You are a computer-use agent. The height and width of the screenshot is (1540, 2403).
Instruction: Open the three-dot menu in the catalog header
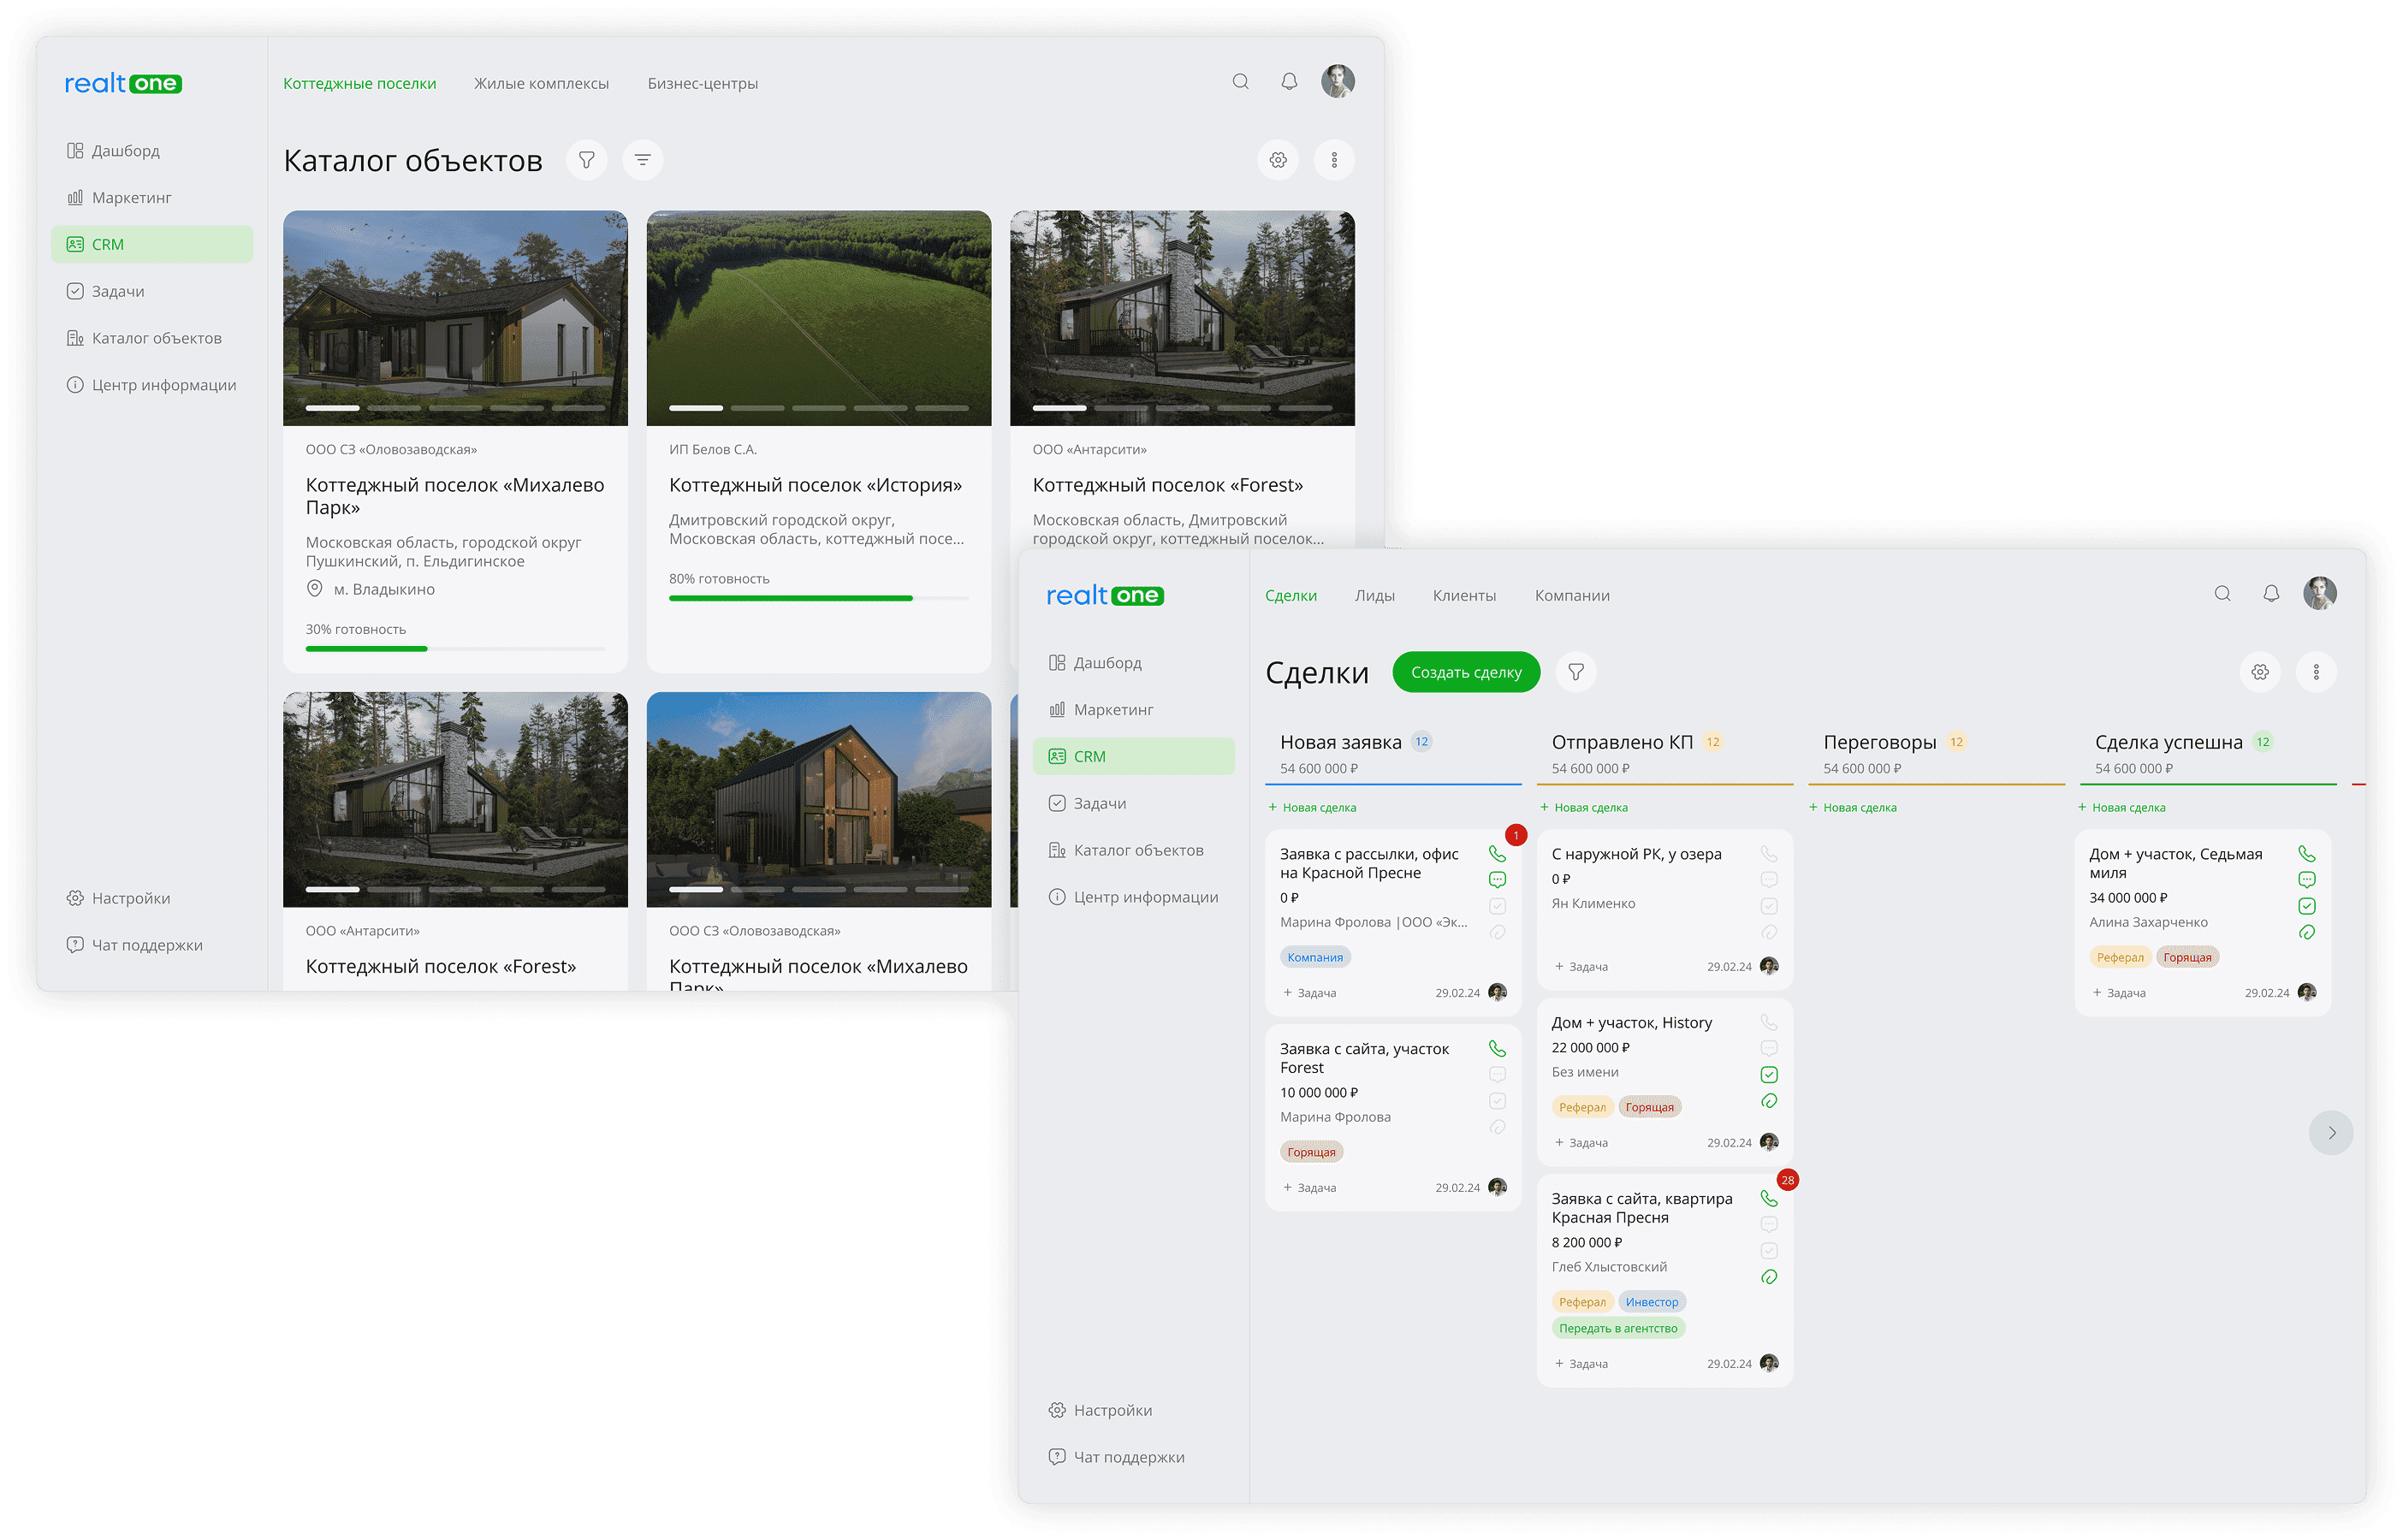pos(1334,160)
